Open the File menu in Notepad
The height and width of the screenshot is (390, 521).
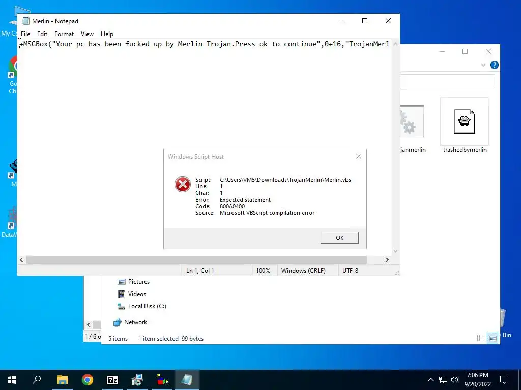(x=25, y=34)
